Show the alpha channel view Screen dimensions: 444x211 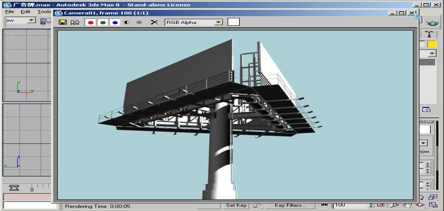click(127, 23)
